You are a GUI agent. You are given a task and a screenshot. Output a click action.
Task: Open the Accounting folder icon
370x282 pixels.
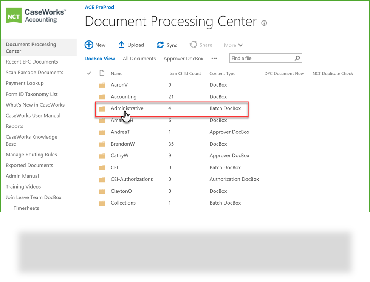point(102,96)
